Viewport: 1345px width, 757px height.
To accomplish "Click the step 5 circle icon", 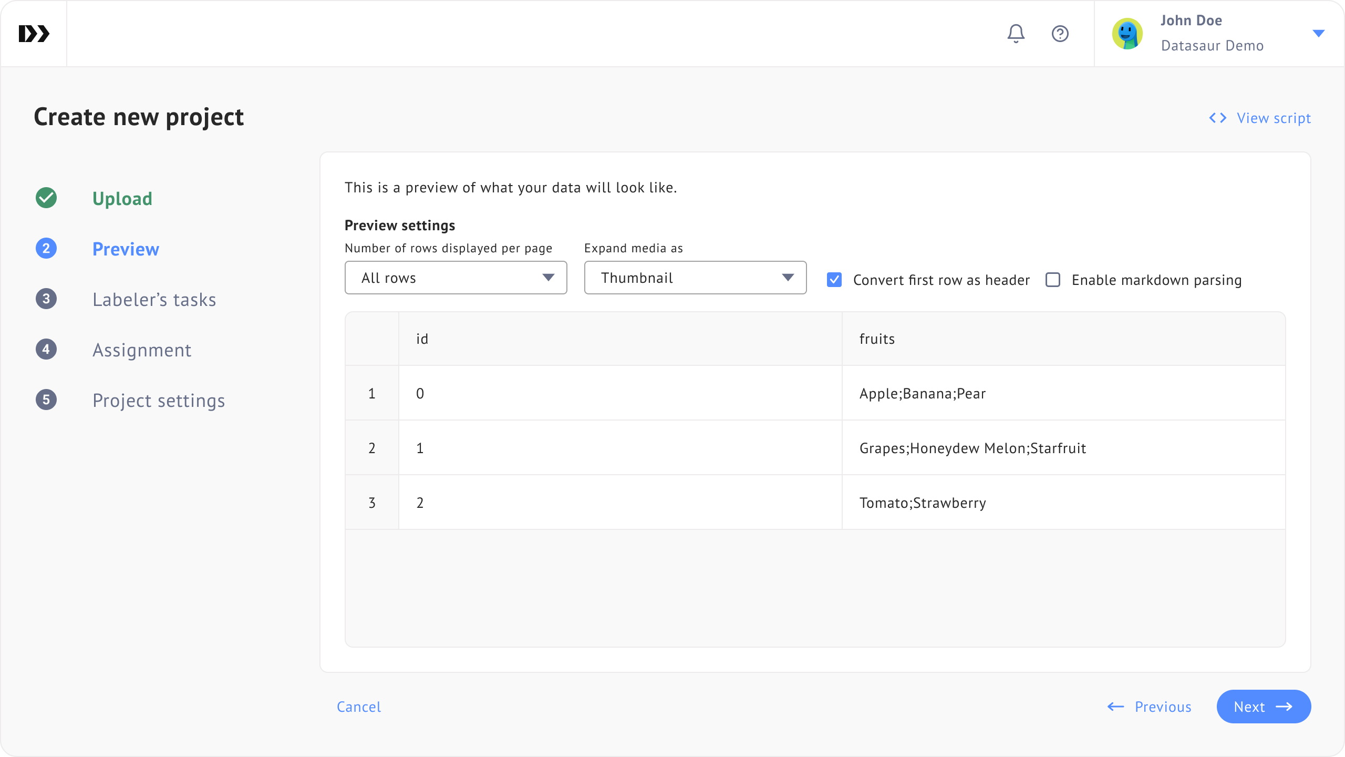I will pyautogui.click(x=46, y=400).
